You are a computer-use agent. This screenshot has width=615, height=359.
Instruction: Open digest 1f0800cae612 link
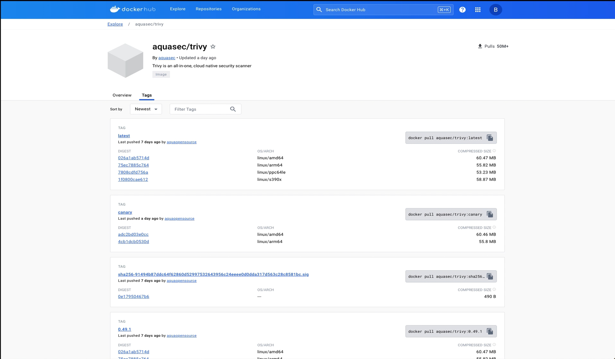click(x=133, y=179)
